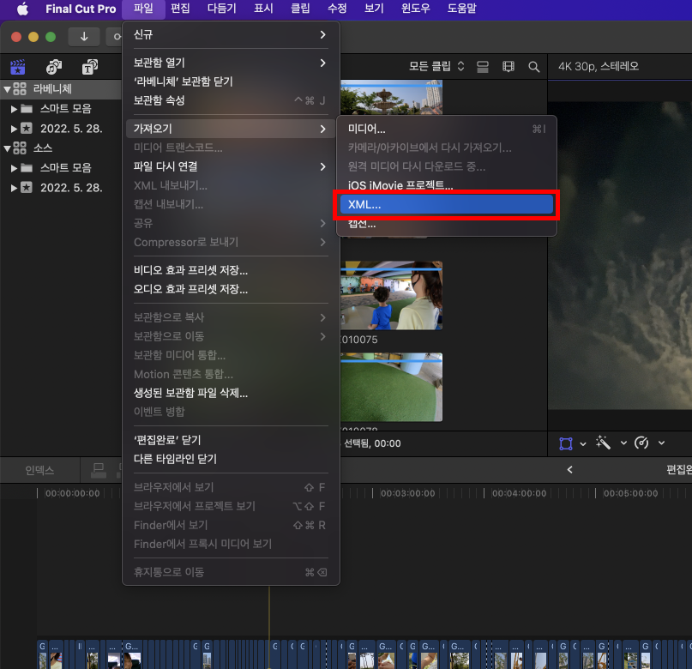692x669 pixels.
Task: Open the Apple menu
Action: click(22, 9)
